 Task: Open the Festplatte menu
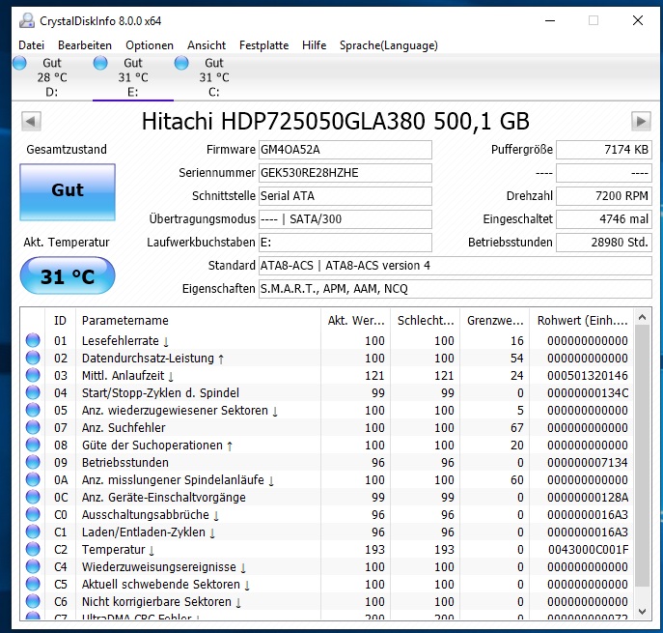click(263, 45)
